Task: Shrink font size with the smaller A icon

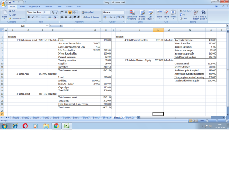Action: [x=56, y=12]
